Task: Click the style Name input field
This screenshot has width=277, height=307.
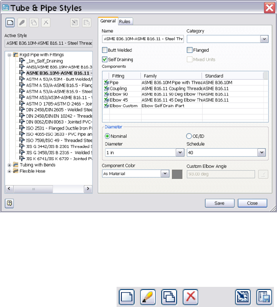Action: pos(143,39)
